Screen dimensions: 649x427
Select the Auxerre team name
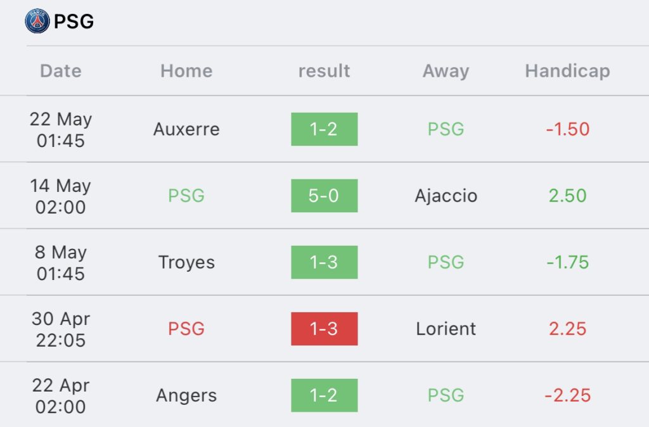click(186, 129)
